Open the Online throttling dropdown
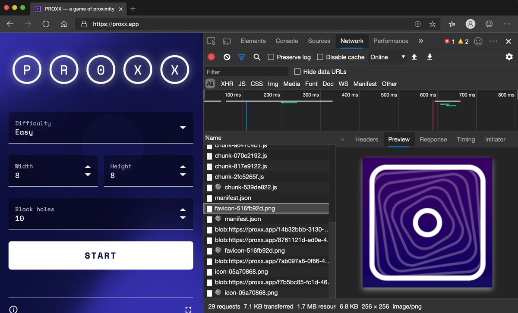Screen dimensions: 518x313 (388, 57)
